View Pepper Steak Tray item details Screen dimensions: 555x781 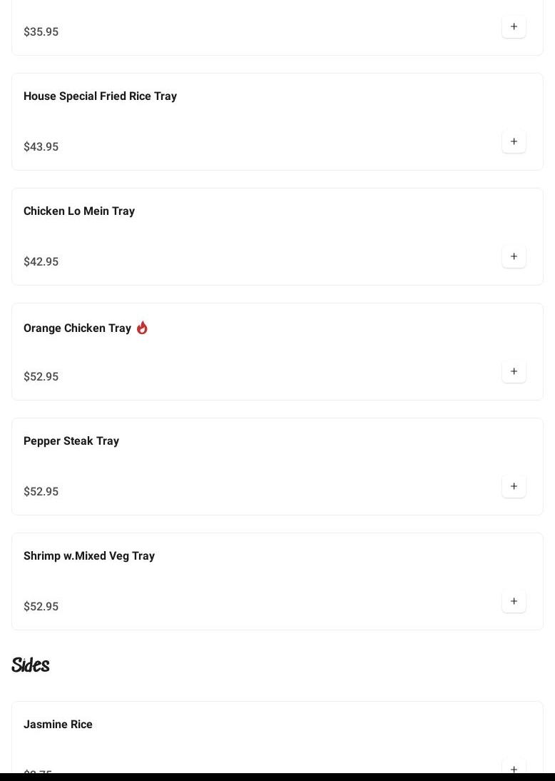tap(71, 441)
